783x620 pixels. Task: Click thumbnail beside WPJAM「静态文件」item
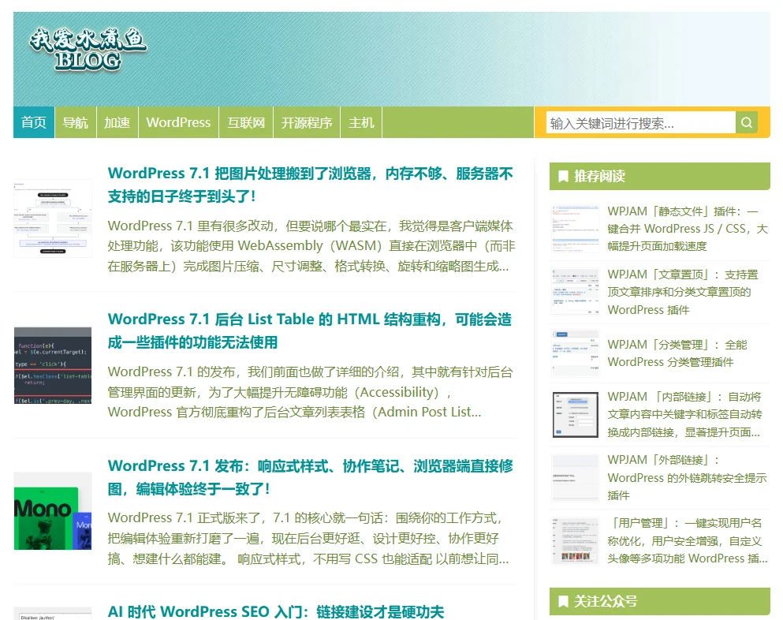click(x=576, y=228)
